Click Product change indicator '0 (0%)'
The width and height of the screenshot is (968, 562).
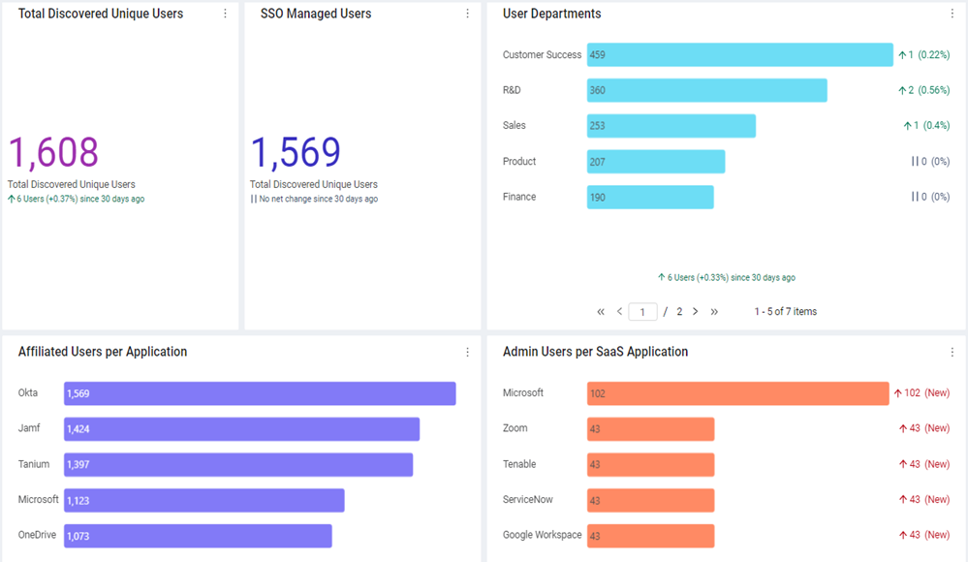[x=930, y=162]
